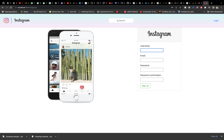The width and height of the screenshot is (224, 140).
Task: Follow the Login link in header
Action: click(216, 20)
